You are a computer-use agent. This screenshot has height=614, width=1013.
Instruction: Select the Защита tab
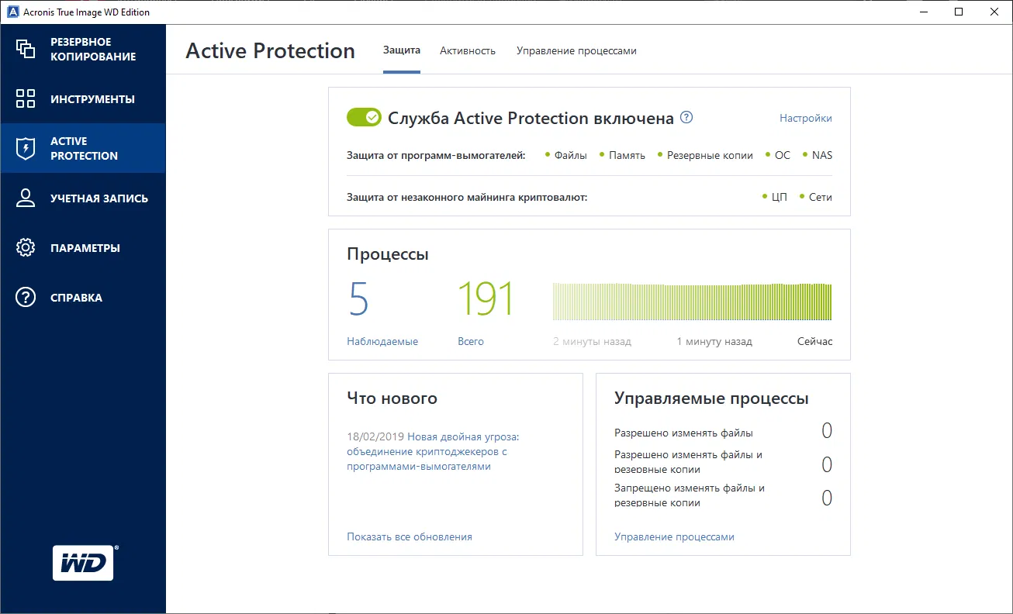[402, 50]
